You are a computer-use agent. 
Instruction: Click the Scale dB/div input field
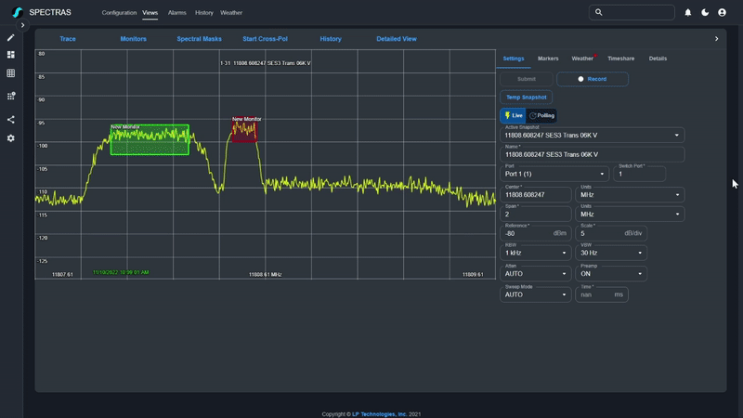pos(611,234)
